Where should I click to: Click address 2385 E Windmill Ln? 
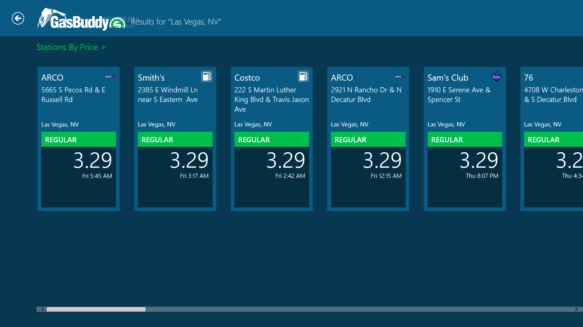(168, 95)
